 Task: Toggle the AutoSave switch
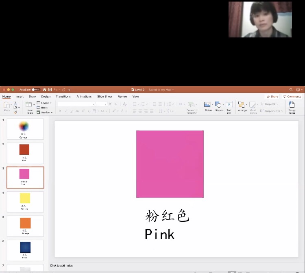35,89
